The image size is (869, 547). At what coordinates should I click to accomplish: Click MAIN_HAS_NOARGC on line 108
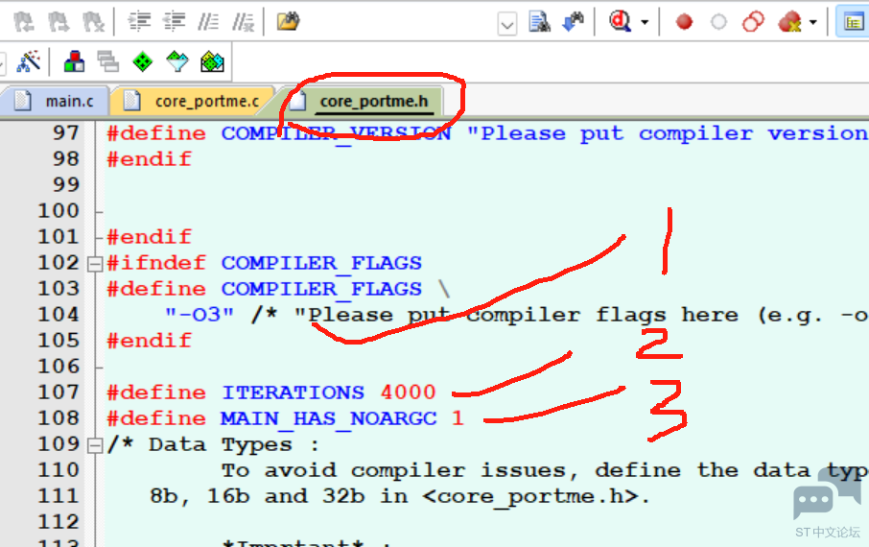(x=329, y=418)
